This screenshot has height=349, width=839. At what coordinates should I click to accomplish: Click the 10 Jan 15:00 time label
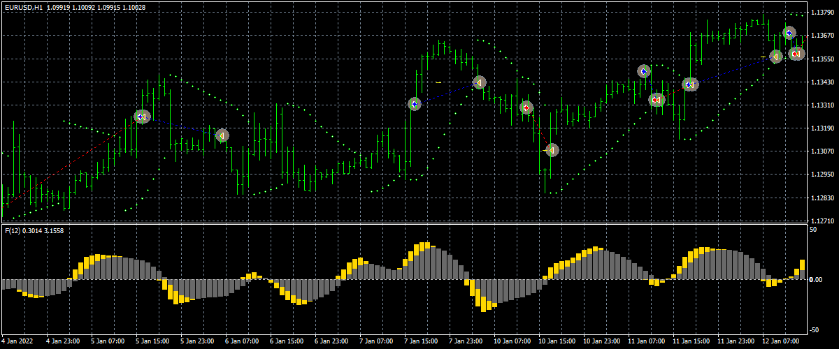[556, 342]
